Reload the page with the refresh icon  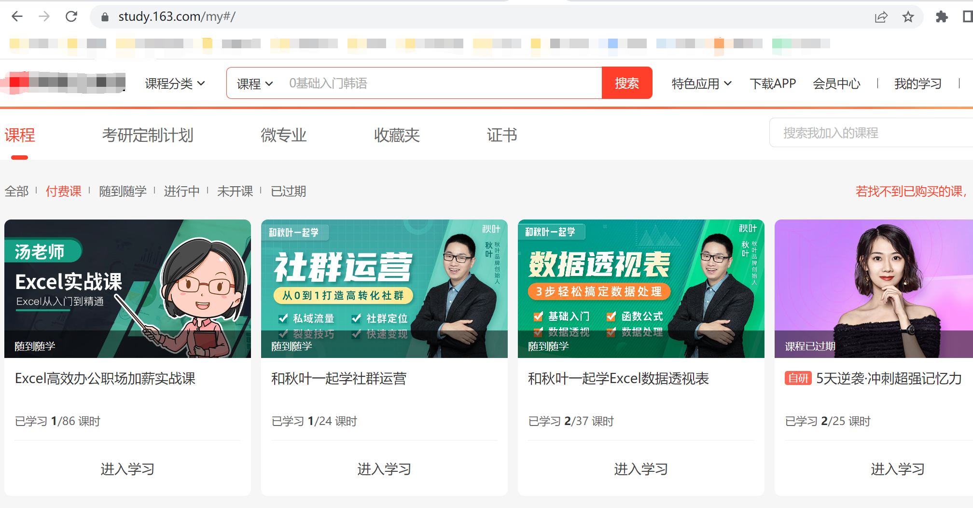71,16
